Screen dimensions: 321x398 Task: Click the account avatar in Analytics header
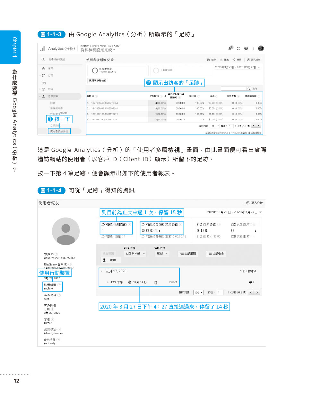pos(261,48)
